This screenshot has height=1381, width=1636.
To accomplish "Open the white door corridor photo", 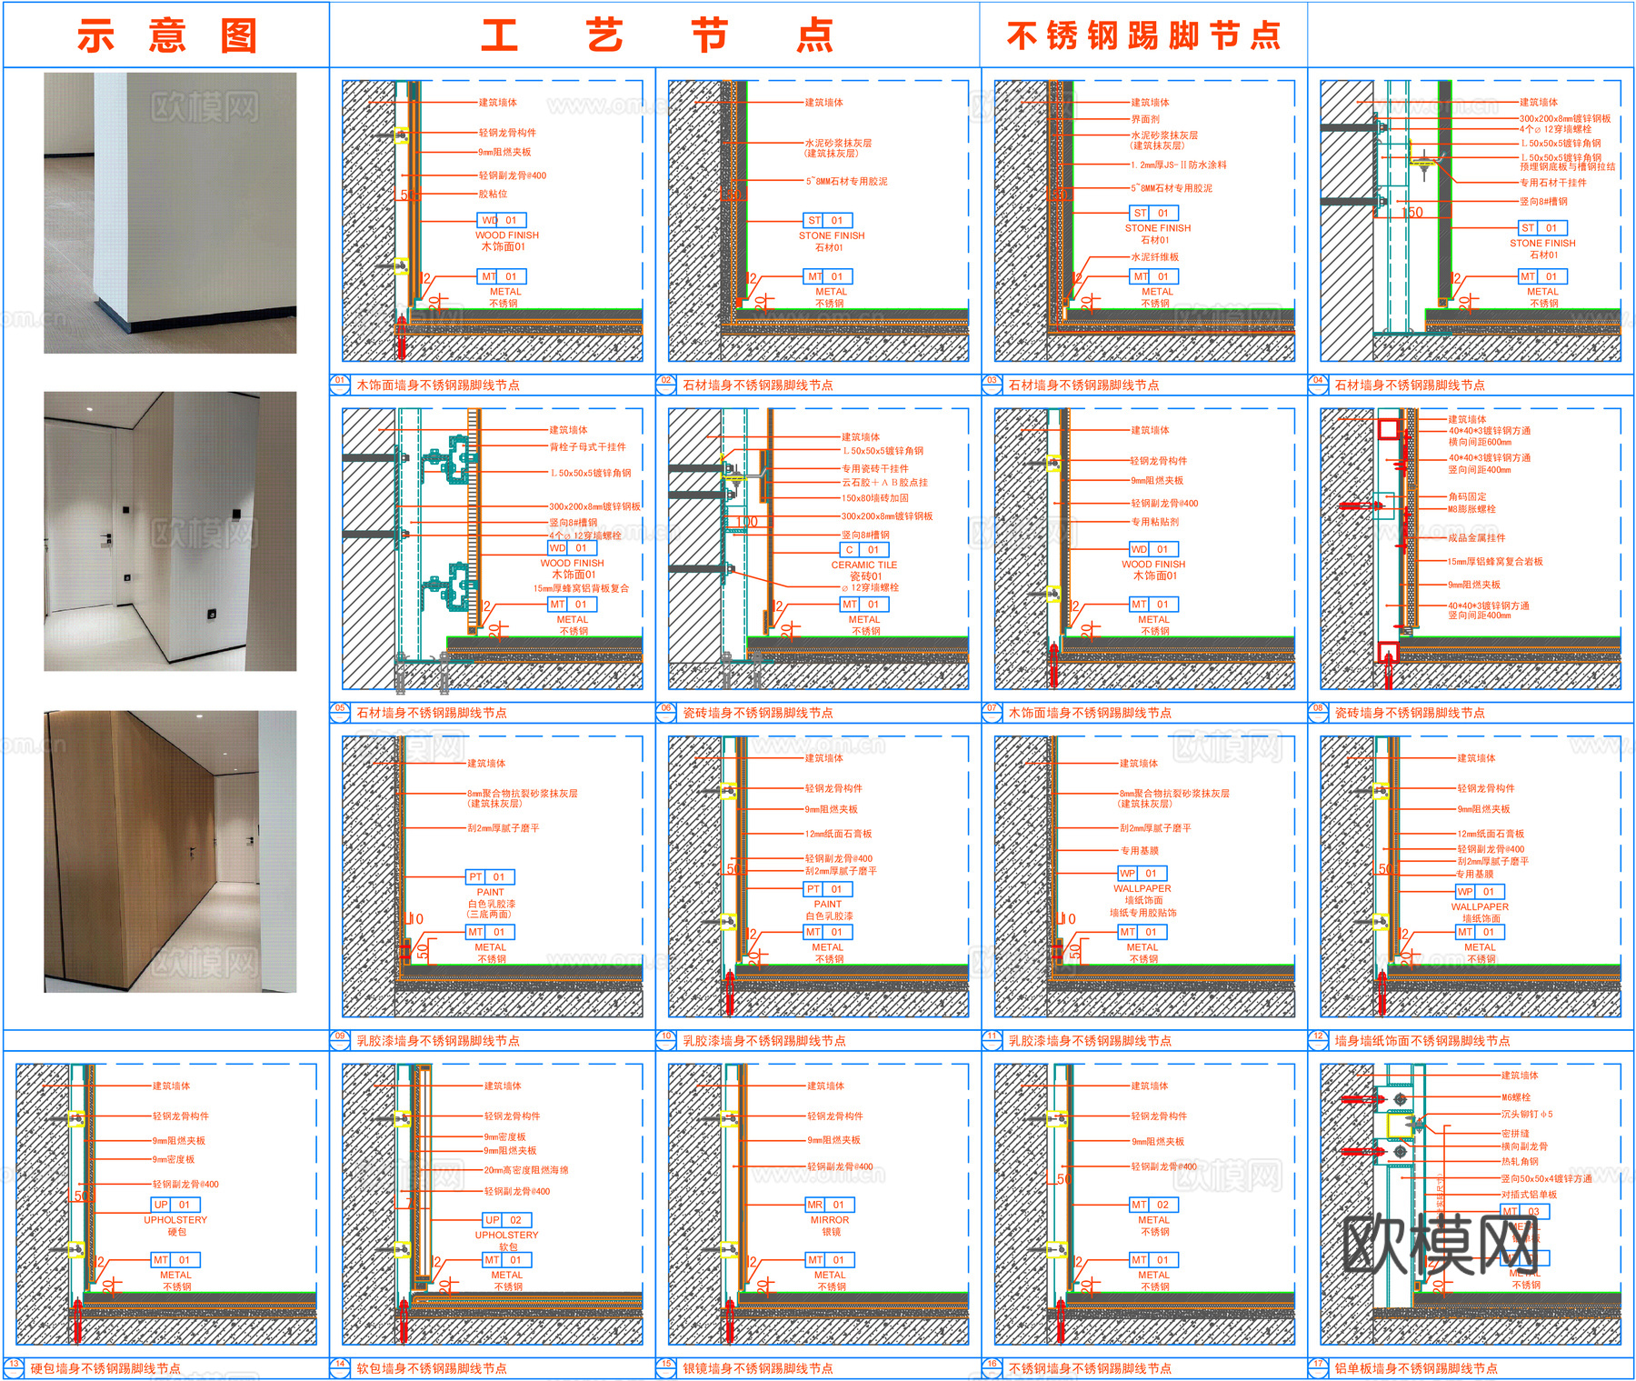I will (x=170, y=531).
